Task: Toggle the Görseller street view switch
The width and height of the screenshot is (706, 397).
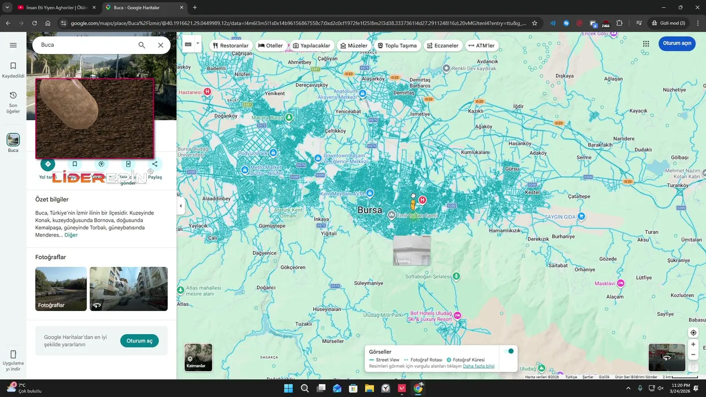Action: coord(509,351)
